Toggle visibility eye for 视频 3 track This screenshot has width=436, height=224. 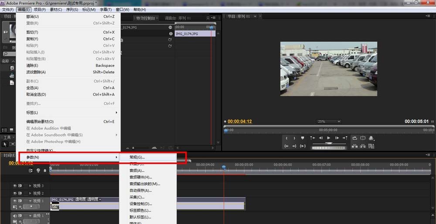pos(15,186)
